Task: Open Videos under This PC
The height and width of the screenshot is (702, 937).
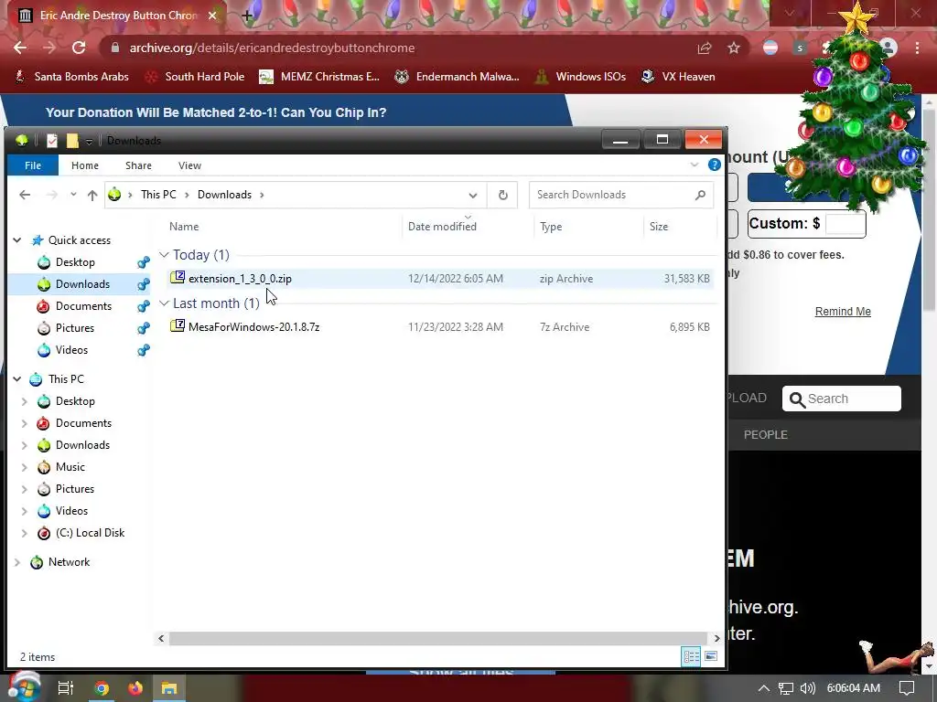Action: (x=71, y=511)
